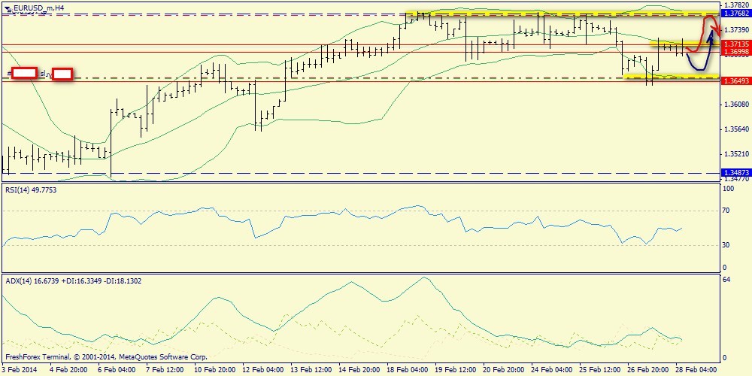Screen dimensions: 752x376
Task: Select the EURUSD_m,H4 chart title
Action: [x=39, y=7]
